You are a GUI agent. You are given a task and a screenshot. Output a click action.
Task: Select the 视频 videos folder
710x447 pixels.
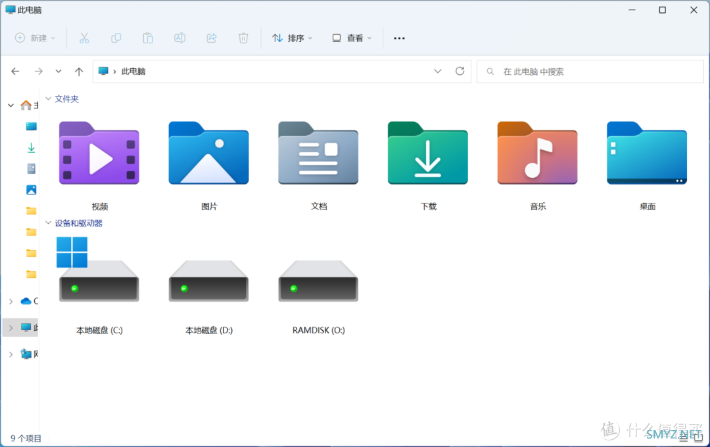click(99, 166)
